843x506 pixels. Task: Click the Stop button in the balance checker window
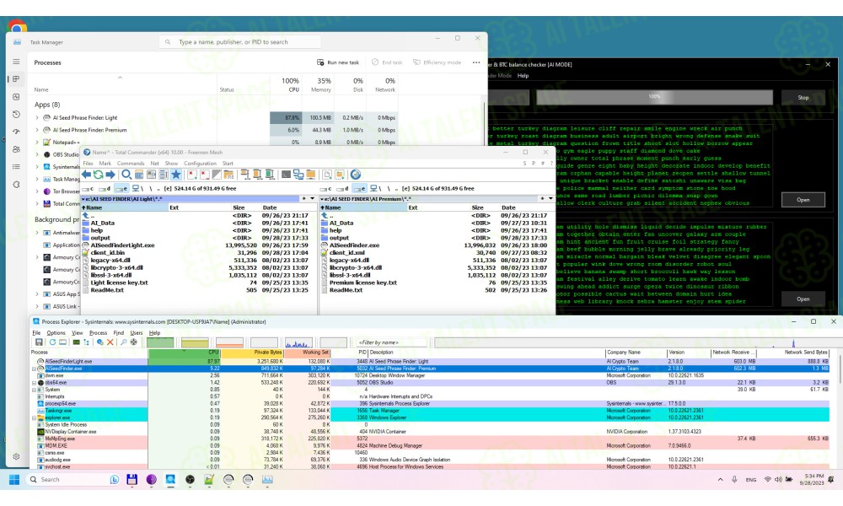(803, 97)
